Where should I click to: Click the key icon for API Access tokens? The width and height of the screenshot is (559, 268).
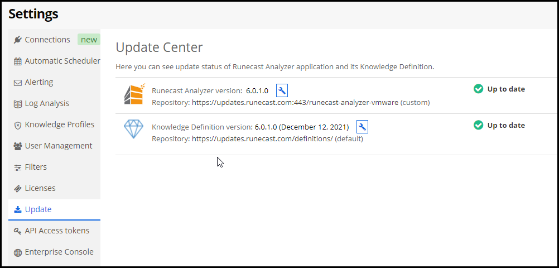pyautogui.click(x=17, y=231)
